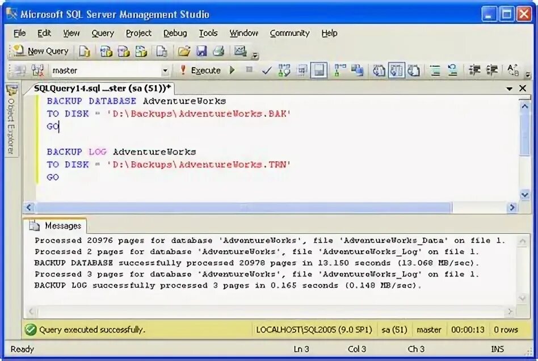Click the Messages pane scroll up arrow
The width and height of the screenshot is (538, 361).
click(522, 242)
